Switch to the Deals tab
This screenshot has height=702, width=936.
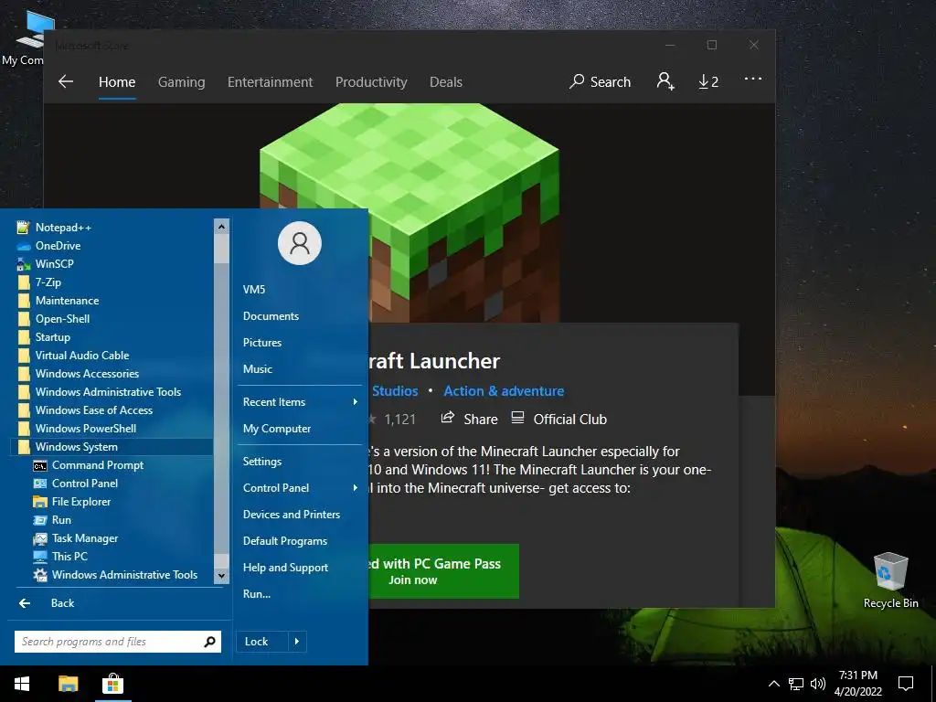pos(446,82)
